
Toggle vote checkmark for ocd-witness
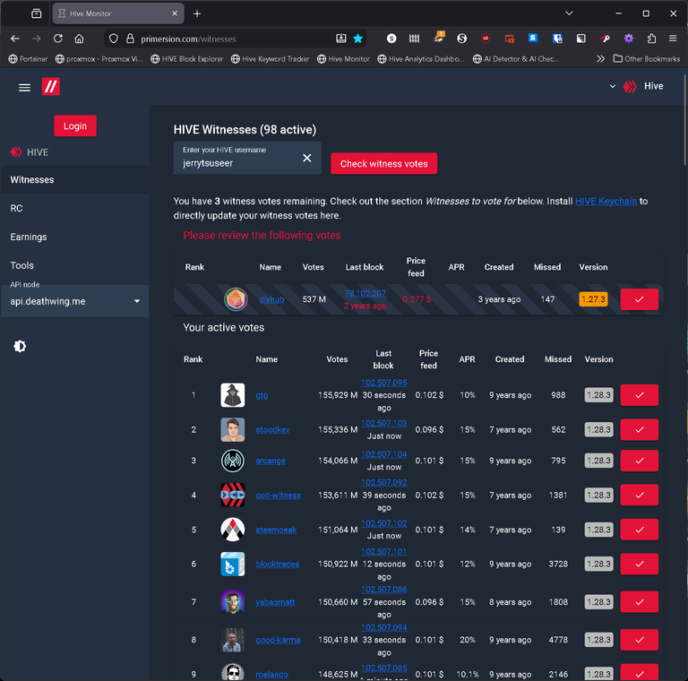[639, 495]
